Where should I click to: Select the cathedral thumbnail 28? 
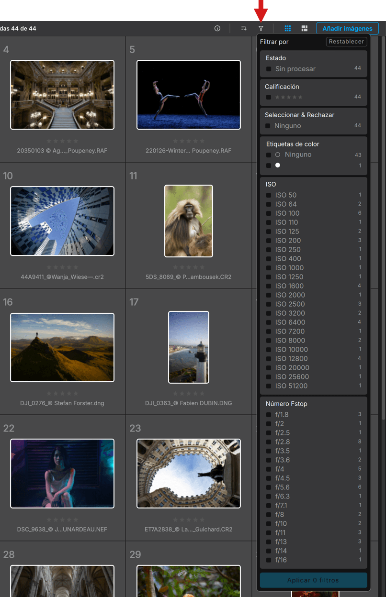point(62,581)
